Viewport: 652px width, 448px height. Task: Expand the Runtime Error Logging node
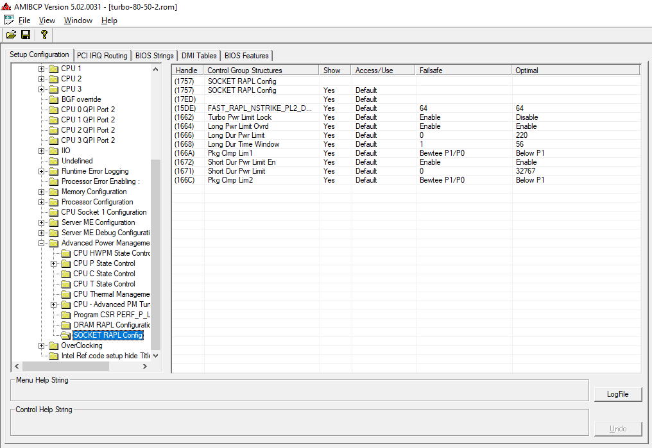point(41,172)
